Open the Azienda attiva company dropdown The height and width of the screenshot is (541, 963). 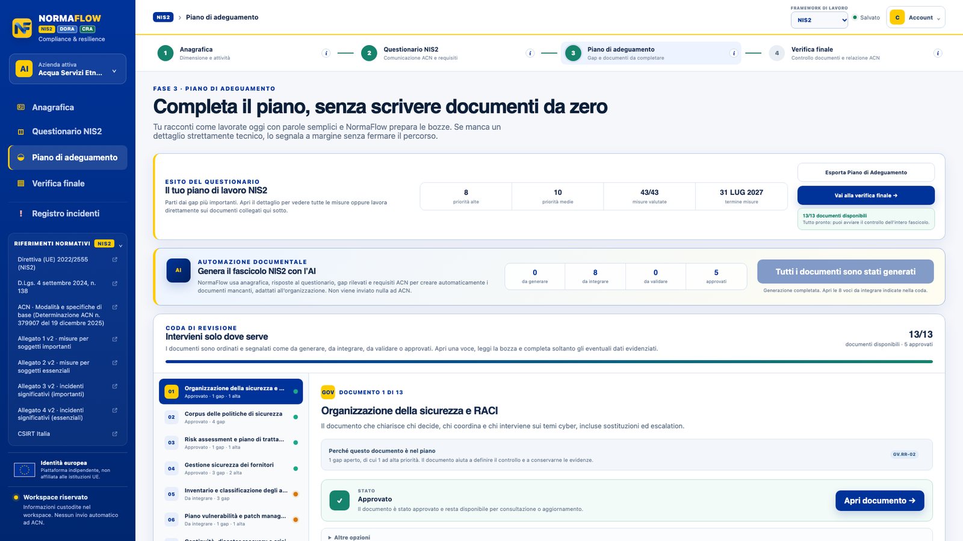pos(67,69)
